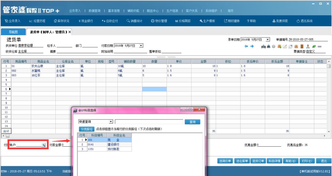Close the 进货单 tab

pos(69,32)
